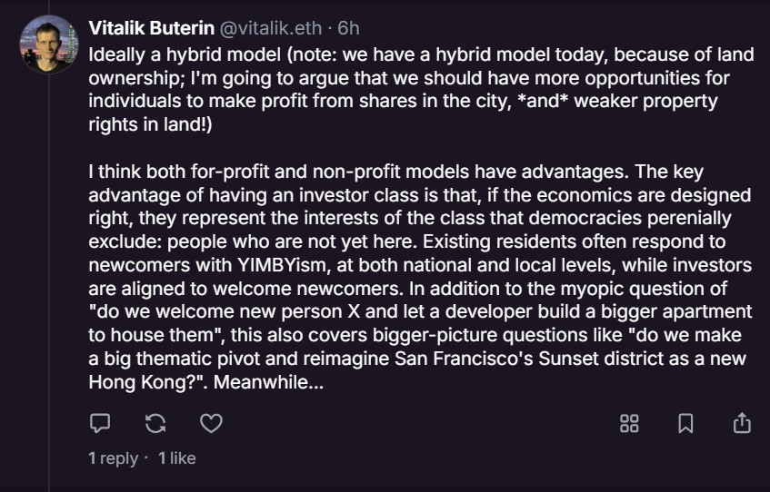This screenshot has width=770, height=492.
Task: Click the vertical thread line below the avatar
Action: 49,272
